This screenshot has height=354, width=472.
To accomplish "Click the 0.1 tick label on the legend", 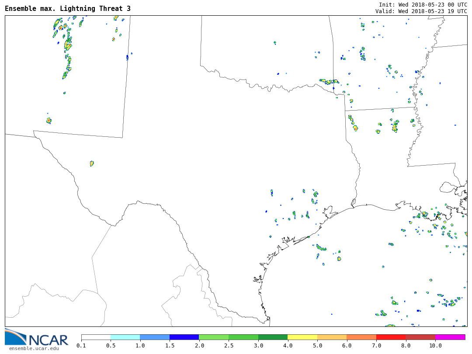I will [x=81, y=346].
